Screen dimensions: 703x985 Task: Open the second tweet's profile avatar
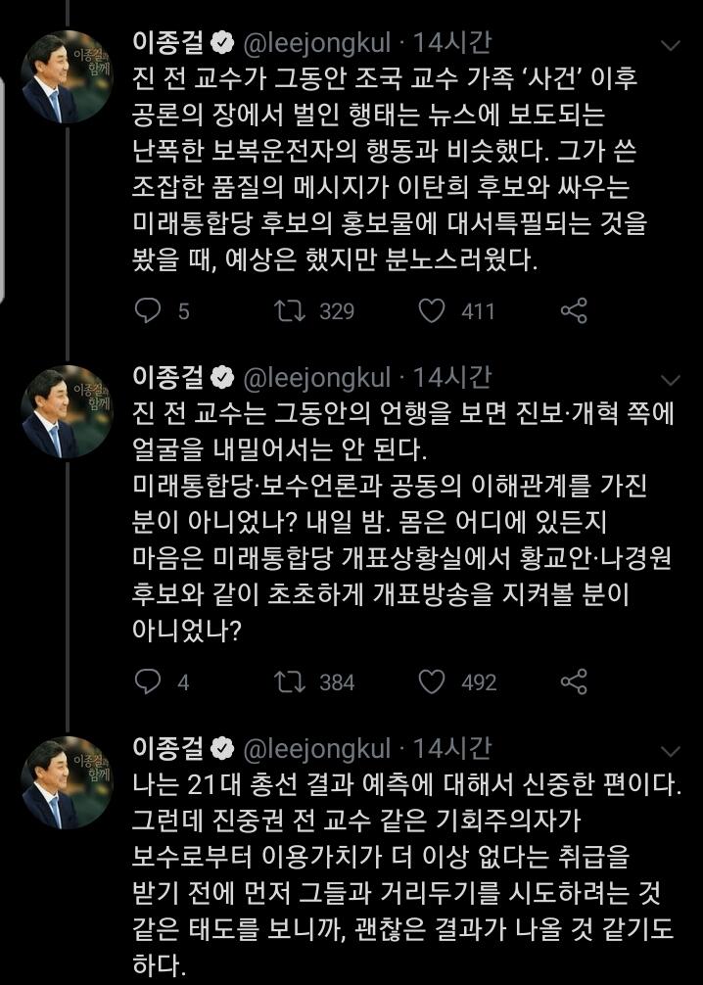68,410
